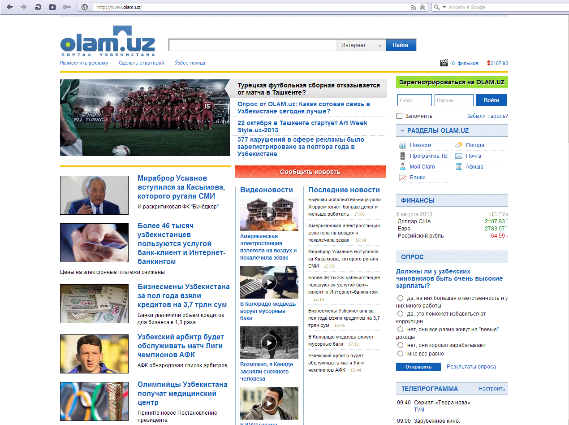Select "нет, они хорошо зарабатывают" radio option
The width and height of the screenshot is (569, 425).
400,345
